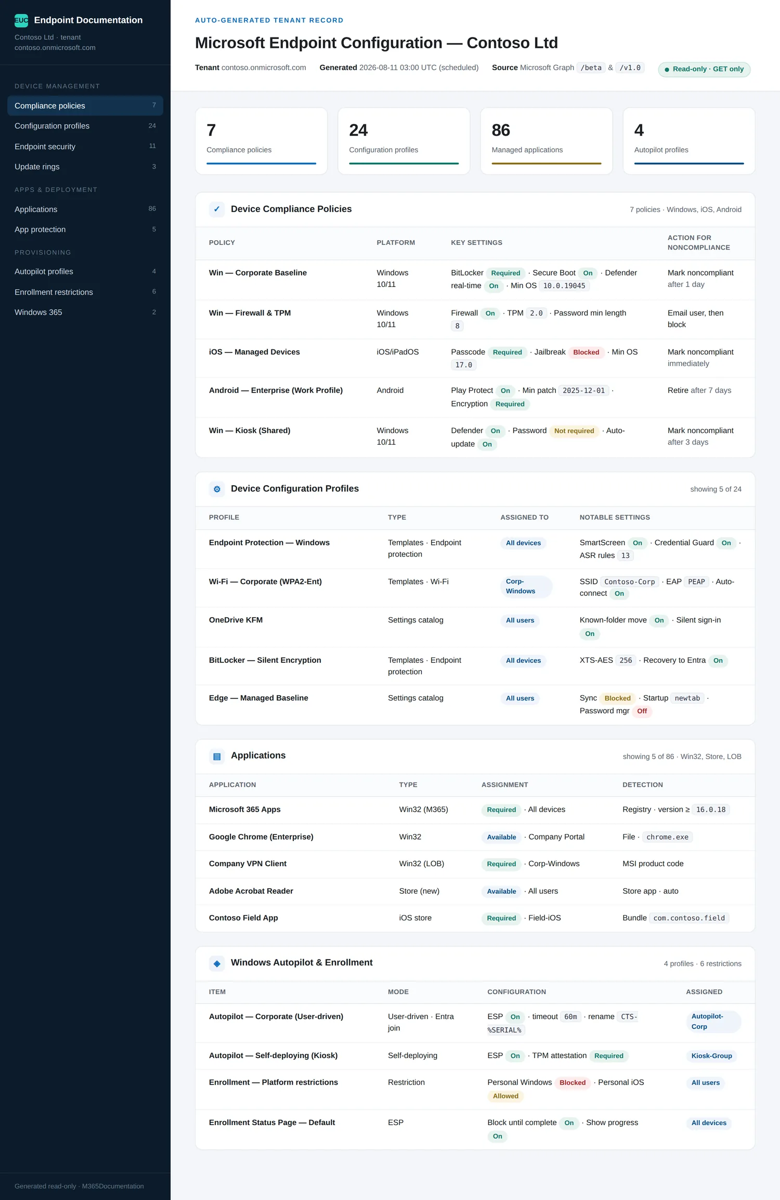Click the Available badge for Google Chrome
Viewport: 780px width, 1200px height.
[501, 837]
